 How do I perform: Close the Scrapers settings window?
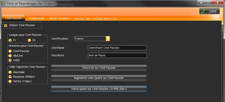pyautogui.click(x=218, y=3)
